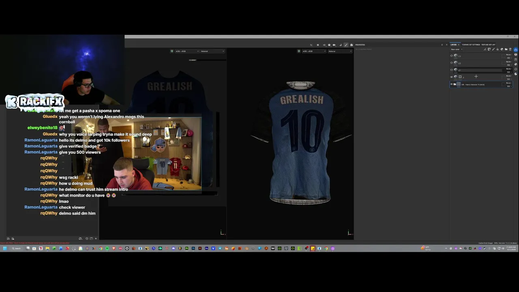This screenshot has width=519, height=292.
Task: Click the jersey in the right 3D viewport
Action: click(x=301, y=142)
